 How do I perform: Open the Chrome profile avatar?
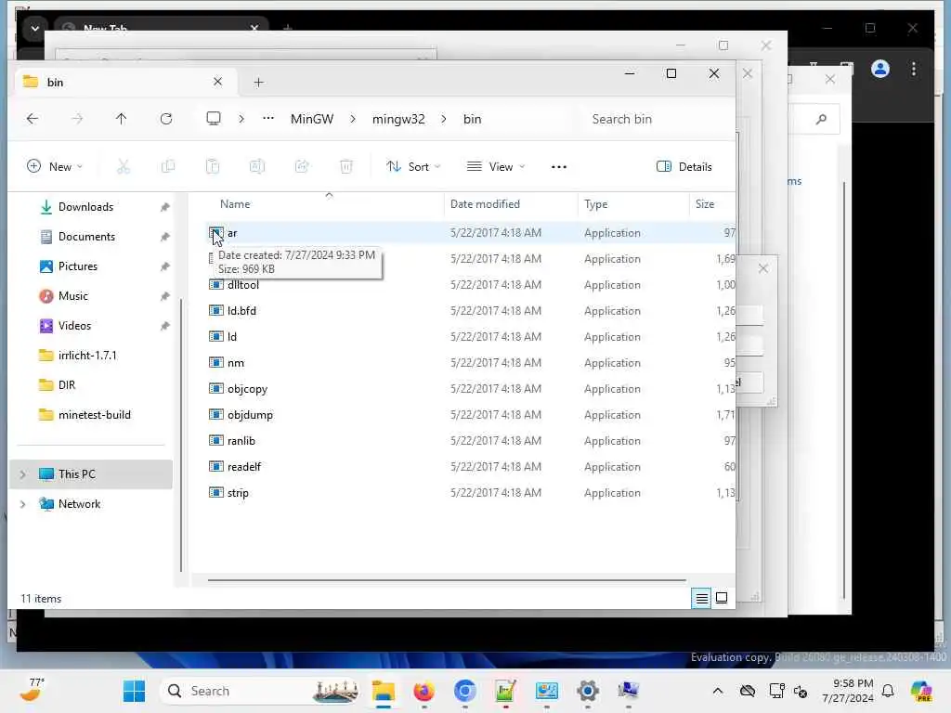[x=880, y=69]
